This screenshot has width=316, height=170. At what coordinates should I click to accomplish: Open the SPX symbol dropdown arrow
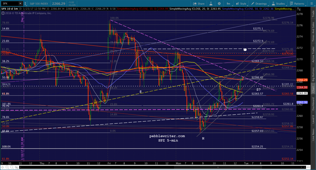[20, 3]
